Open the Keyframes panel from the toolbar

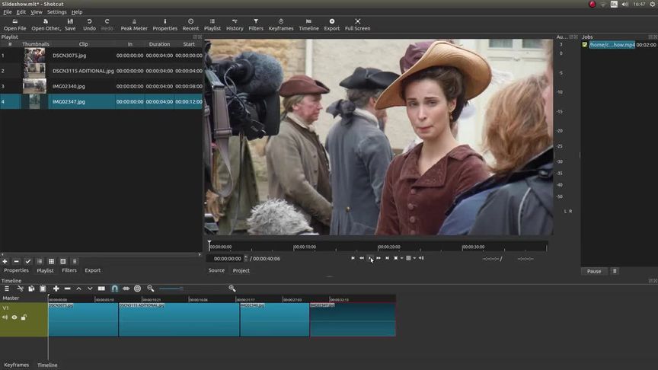tap(281, 24)
